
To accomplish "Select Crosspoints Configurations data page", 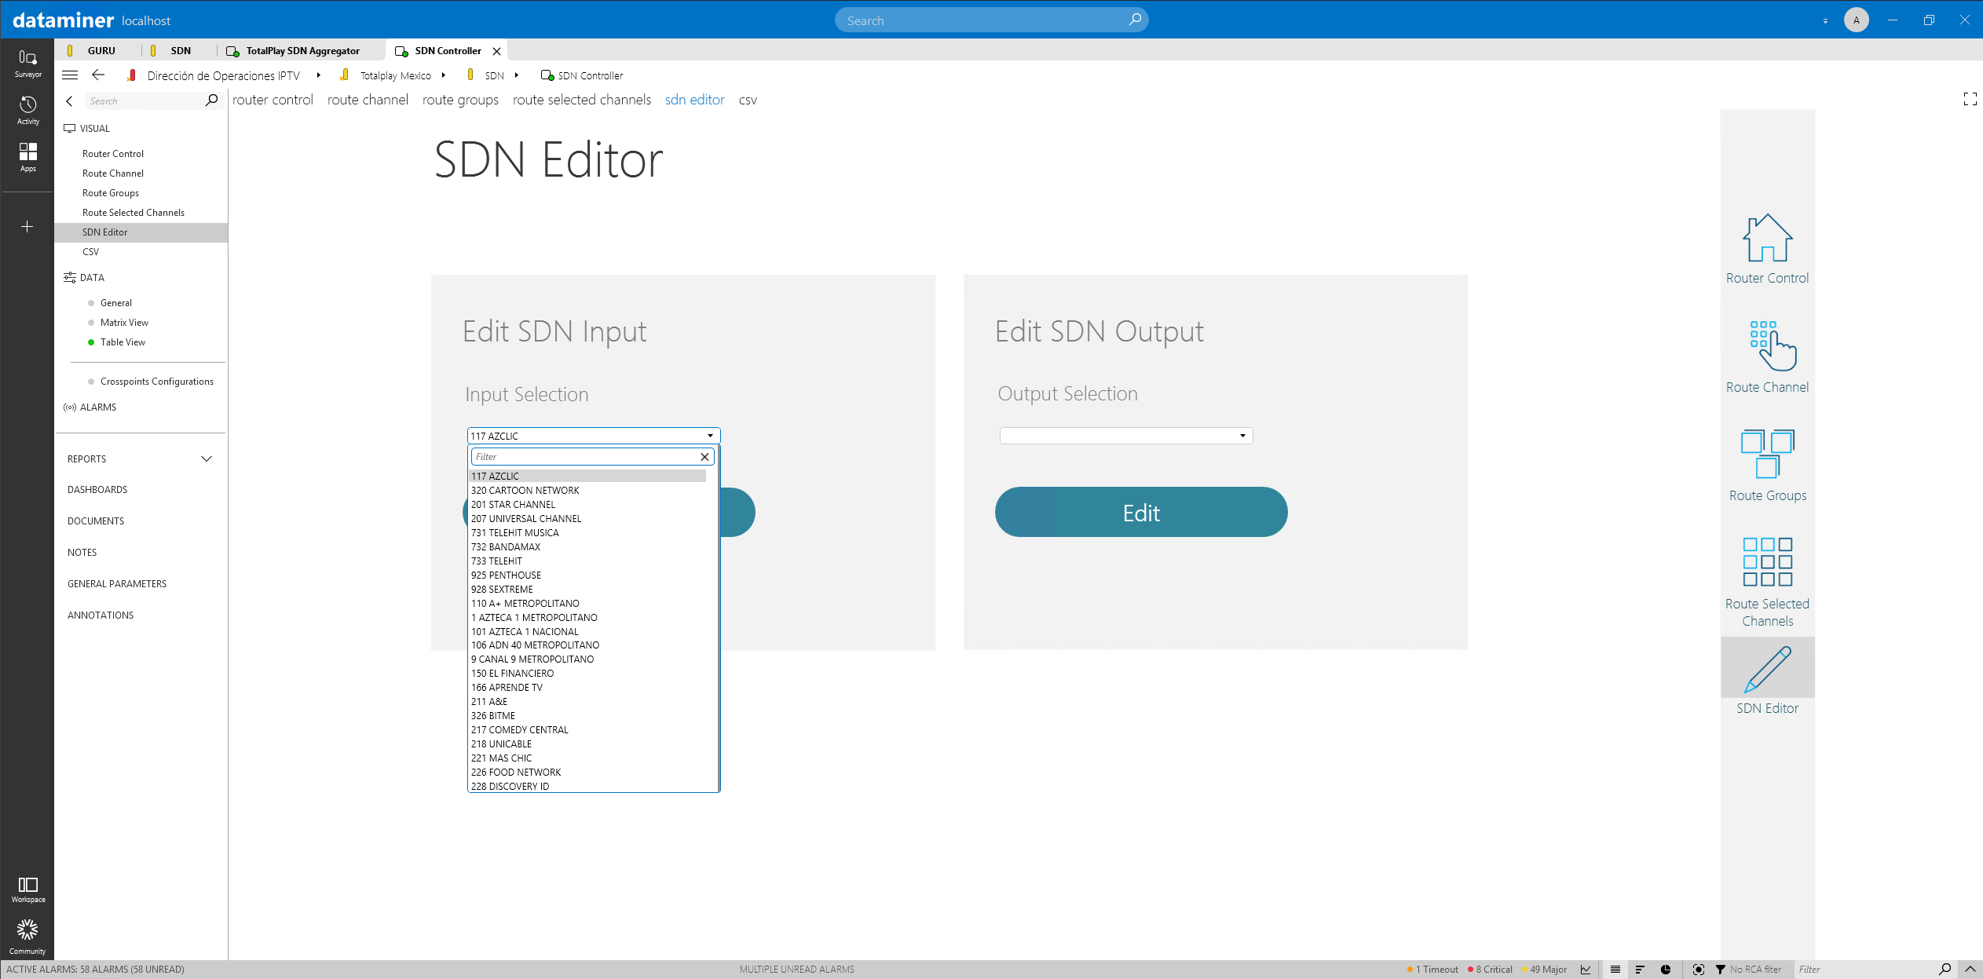I will [157, 382].
